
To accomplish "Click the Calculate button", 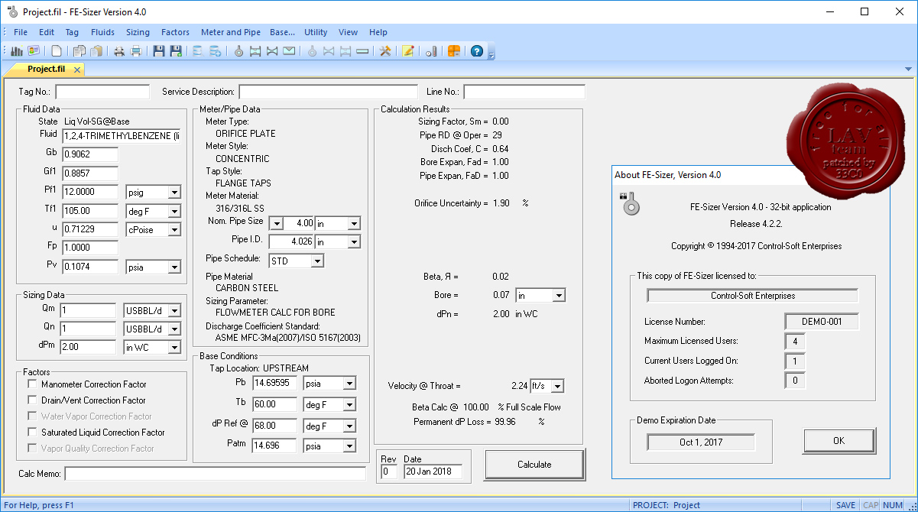I will point(534,464).
